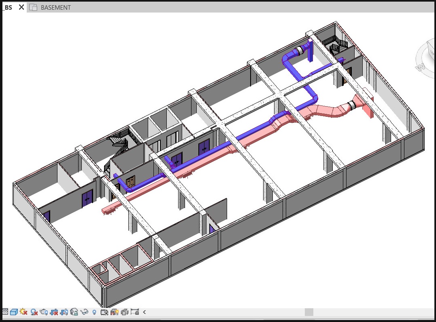This screenshot has width=436, height=322.
Task: Toggle the Sun Path off icon
Action: 23,312
